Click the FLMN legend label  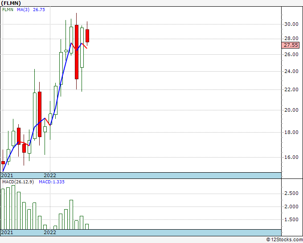tap(8, 10)
